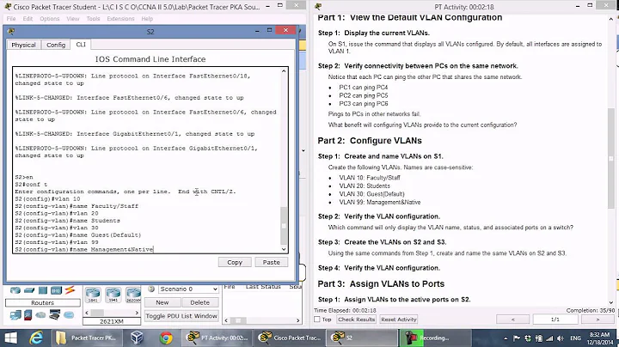Click the CLI vertical scrollbar thumb
This screenshot has height=347, width=619.
point(284,226)
